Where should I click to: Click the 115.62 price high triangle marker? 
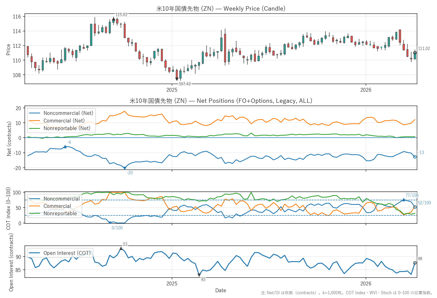coord(114,19)
